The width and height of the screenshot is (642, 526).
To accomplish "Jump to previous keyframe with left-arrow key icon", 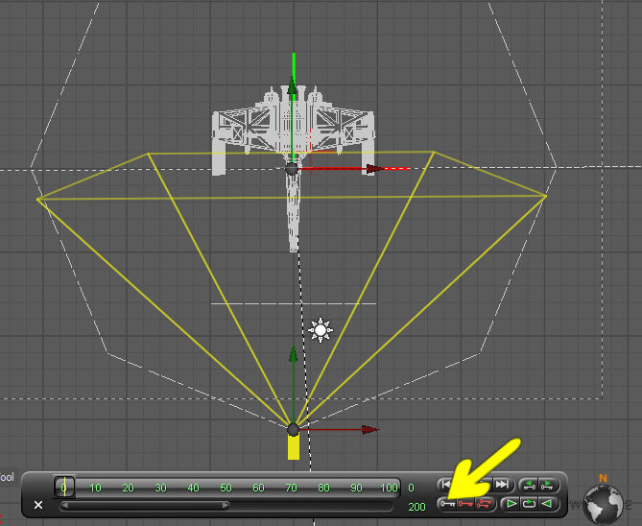I will tap(527, 485).
